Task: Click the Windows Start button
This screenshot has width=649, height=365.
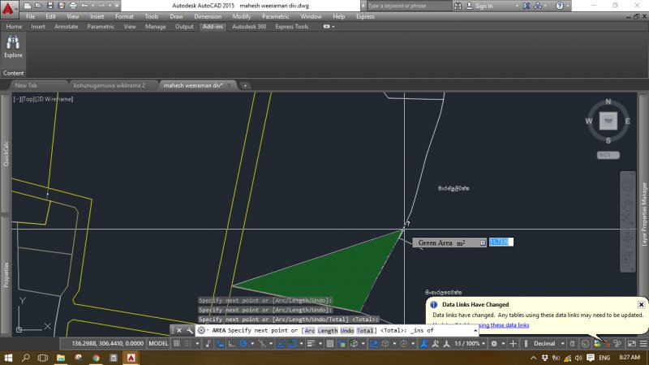Action: 9,357
